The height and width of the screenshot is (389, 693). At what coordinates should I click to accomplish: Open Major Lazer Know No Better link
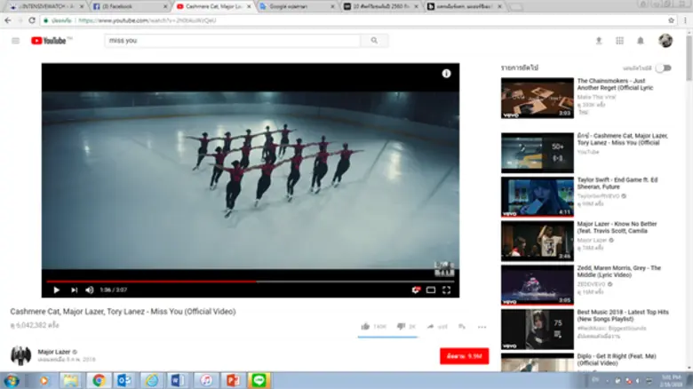point(617,227)
